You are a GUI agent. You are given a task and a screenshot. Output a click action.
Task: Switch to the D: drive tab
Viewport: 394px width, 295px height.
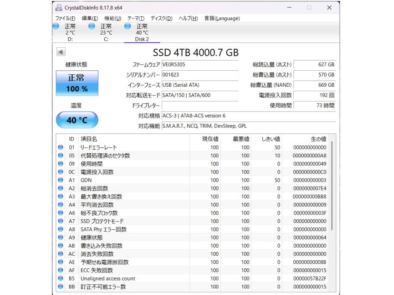(x=70, y=33)
